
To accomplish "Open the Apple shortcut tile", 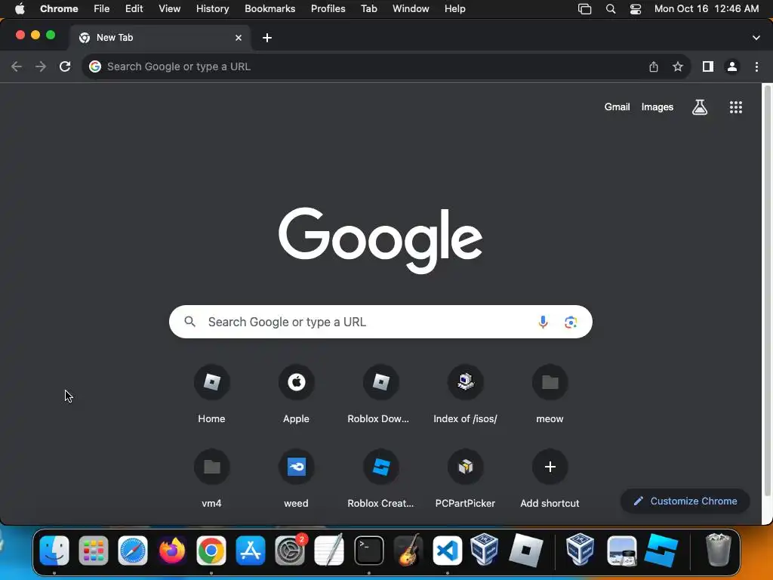I will click(296, 394).
